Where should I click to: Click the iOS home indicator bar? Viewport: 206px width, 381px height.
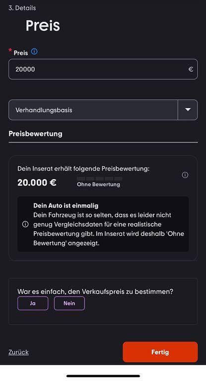pyautogui.click(x=103, y=376)
